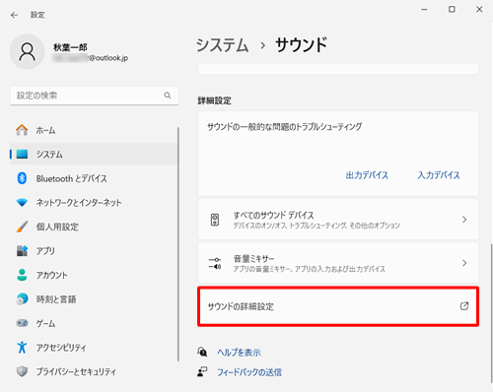Select the 個人用設定 paintbrush icon
This screenshot has height=392, width=493.
pos(22,227)
